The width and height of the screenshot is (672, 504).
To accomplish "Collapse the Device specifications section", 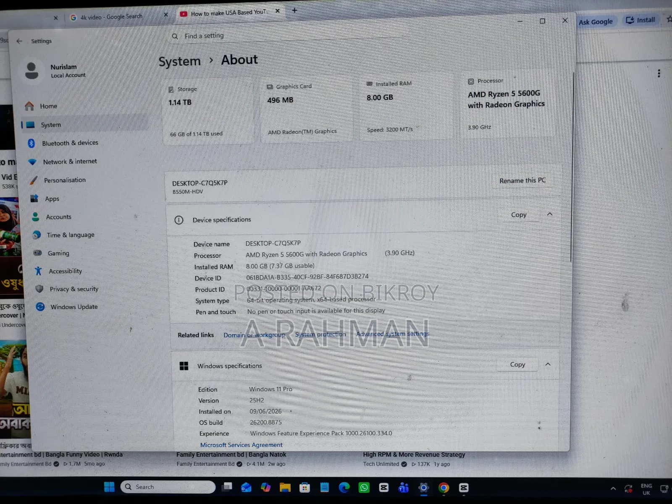I will (550, 214).
